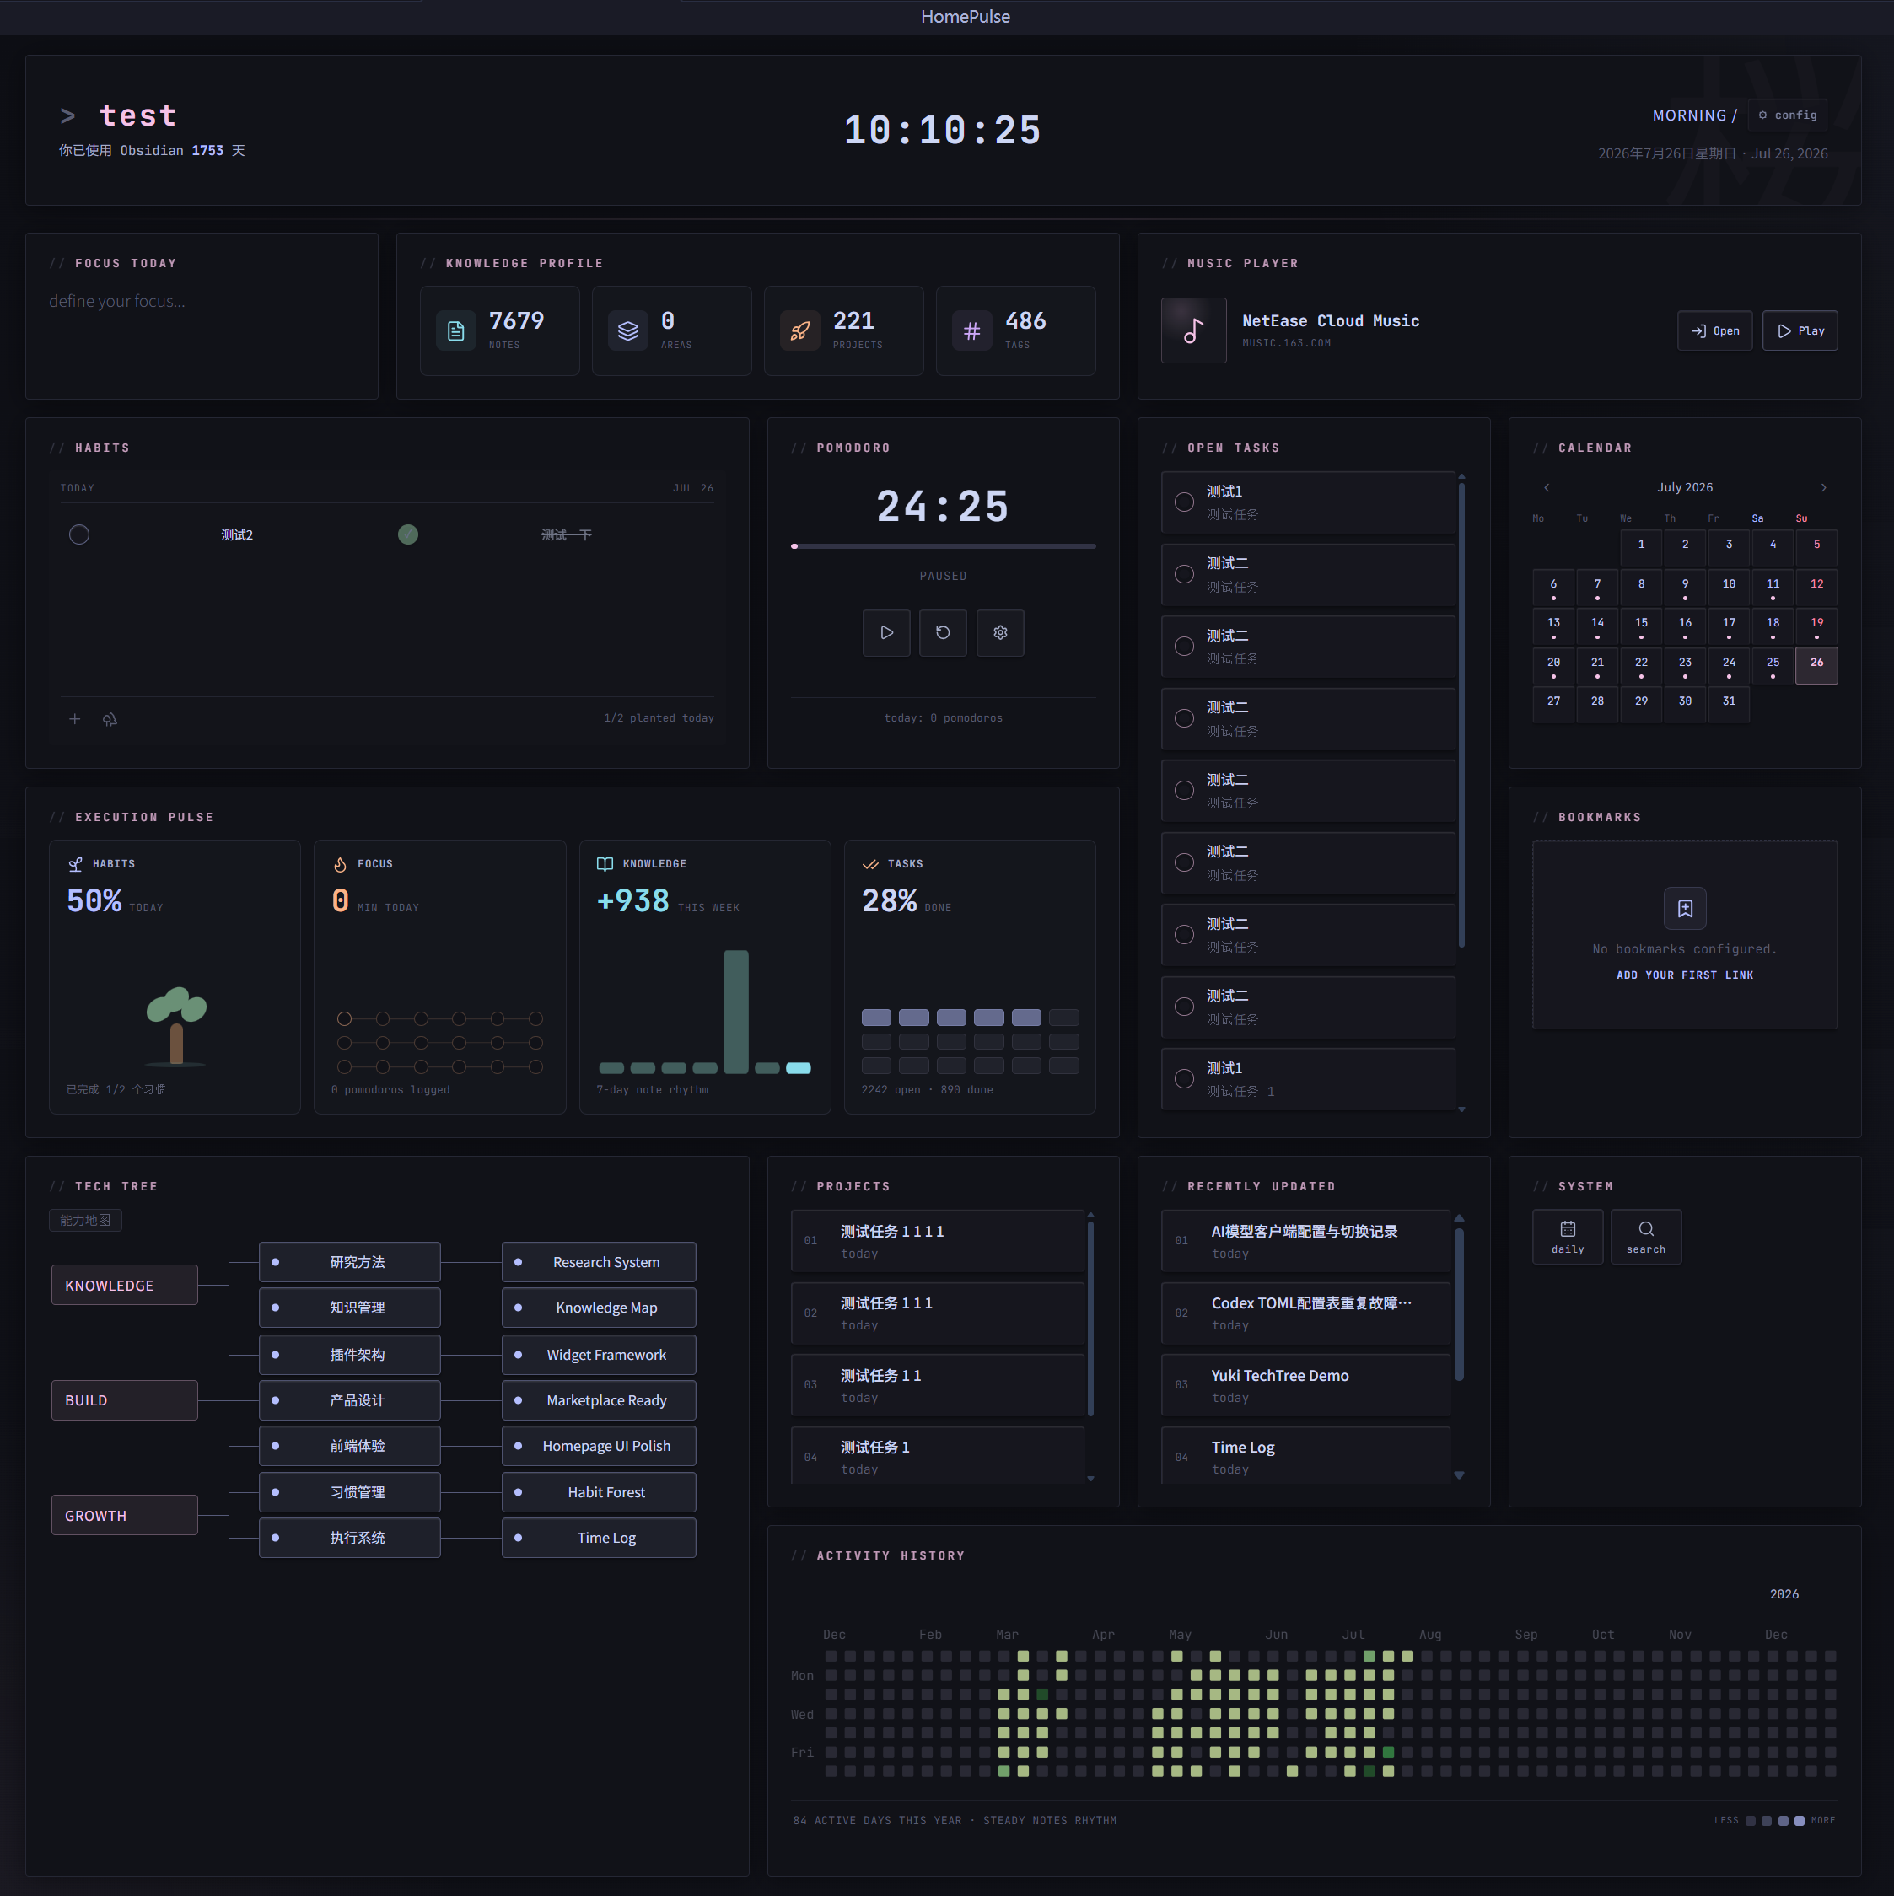Image resolution: width=1894 pixels, height=1896 pixels.
Task: Open the Research System node
Action: click(599, 1262)
